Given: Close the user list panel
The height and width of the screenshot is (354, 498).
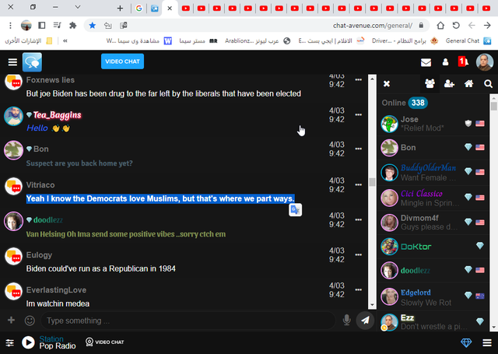Looking at the screenshot, I should (387, 84).
